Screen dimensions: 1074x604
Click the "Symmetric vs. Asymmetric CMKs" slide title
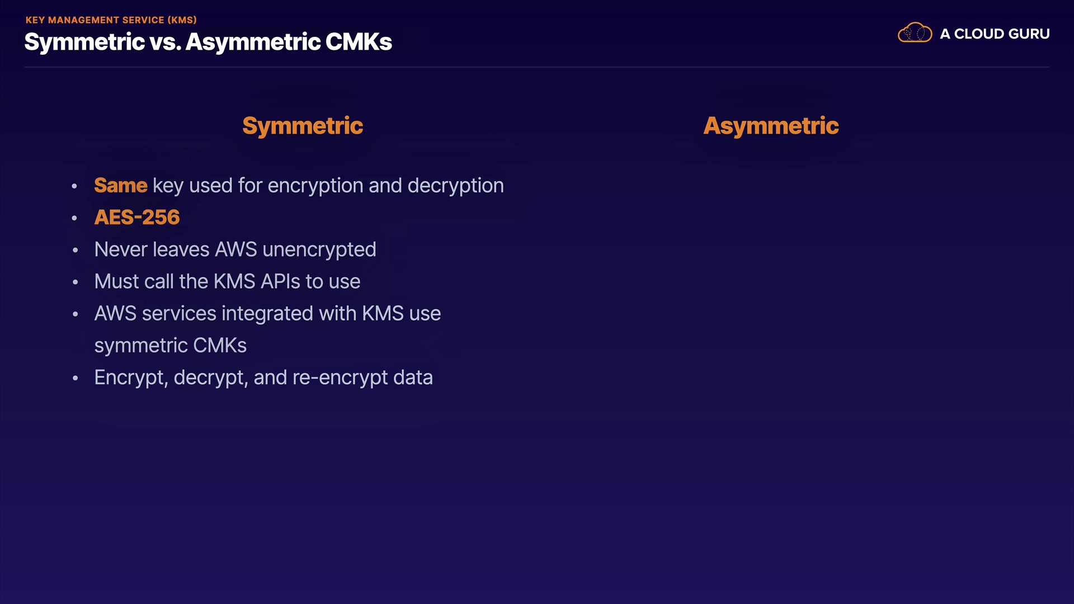(208, 42)
